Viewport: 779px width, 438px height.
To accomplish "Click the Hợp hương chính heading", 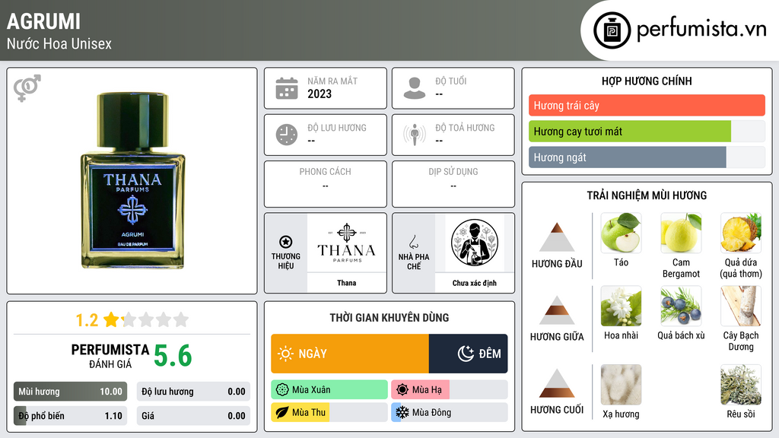I will coord(647,81).
